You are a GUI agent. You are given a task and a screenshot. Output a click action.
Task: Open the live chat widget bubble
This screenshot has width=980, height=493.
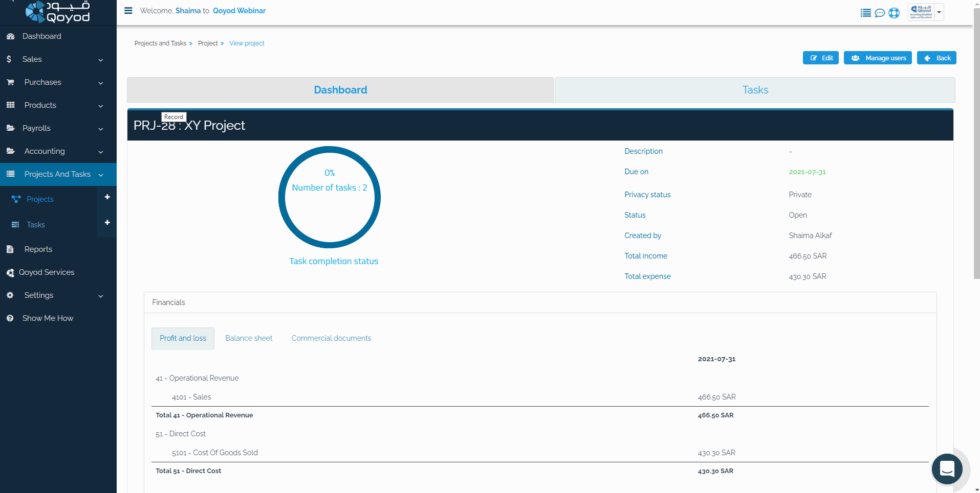tap(947, 468)
